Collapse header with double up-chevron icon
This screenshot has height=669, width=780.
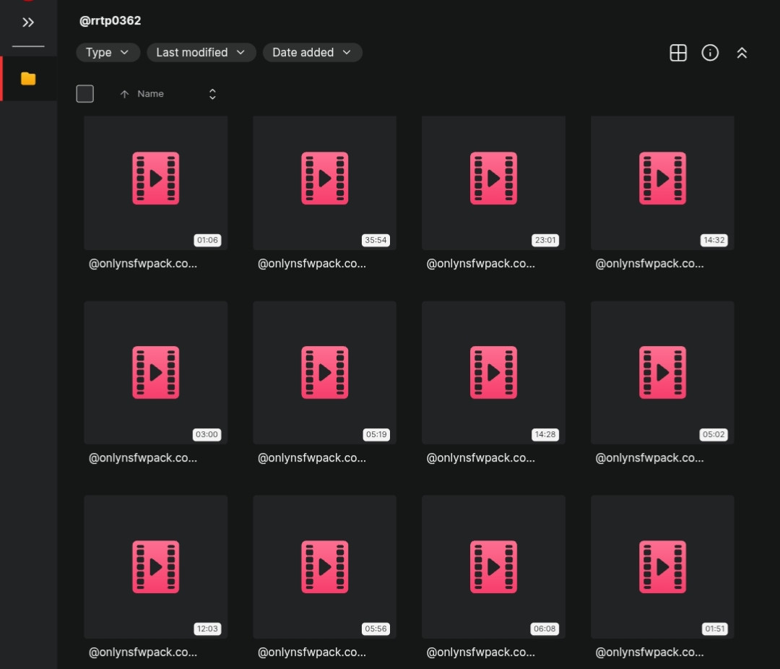tap(742, 53)
